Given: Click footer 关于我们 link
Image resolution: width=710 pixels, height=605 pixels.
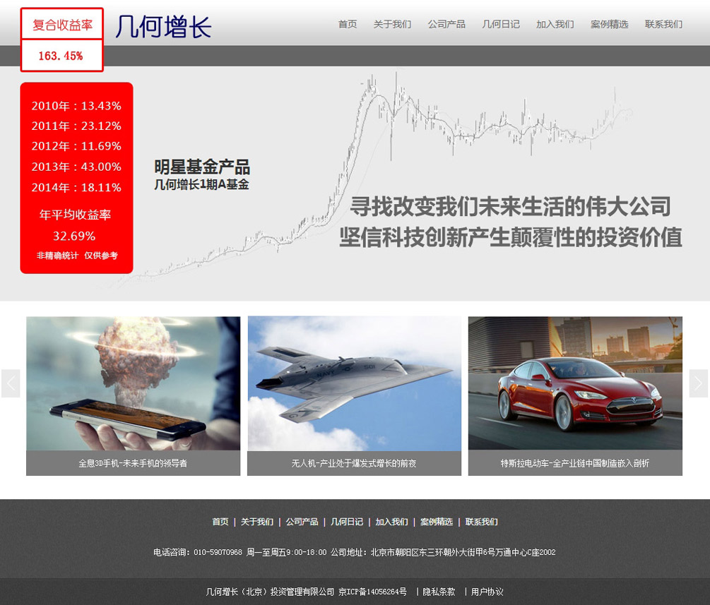Looking at the screenshot, I should point(257,522).
